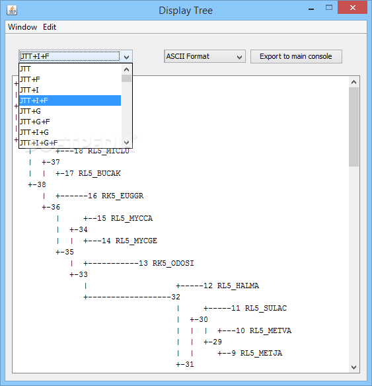Click the text 16 RK5_EUGGR

tap(116, 196)
